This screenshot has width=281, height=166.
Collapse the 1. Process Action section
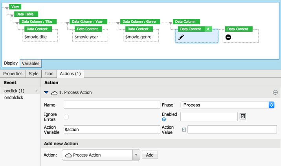point(46,92)
